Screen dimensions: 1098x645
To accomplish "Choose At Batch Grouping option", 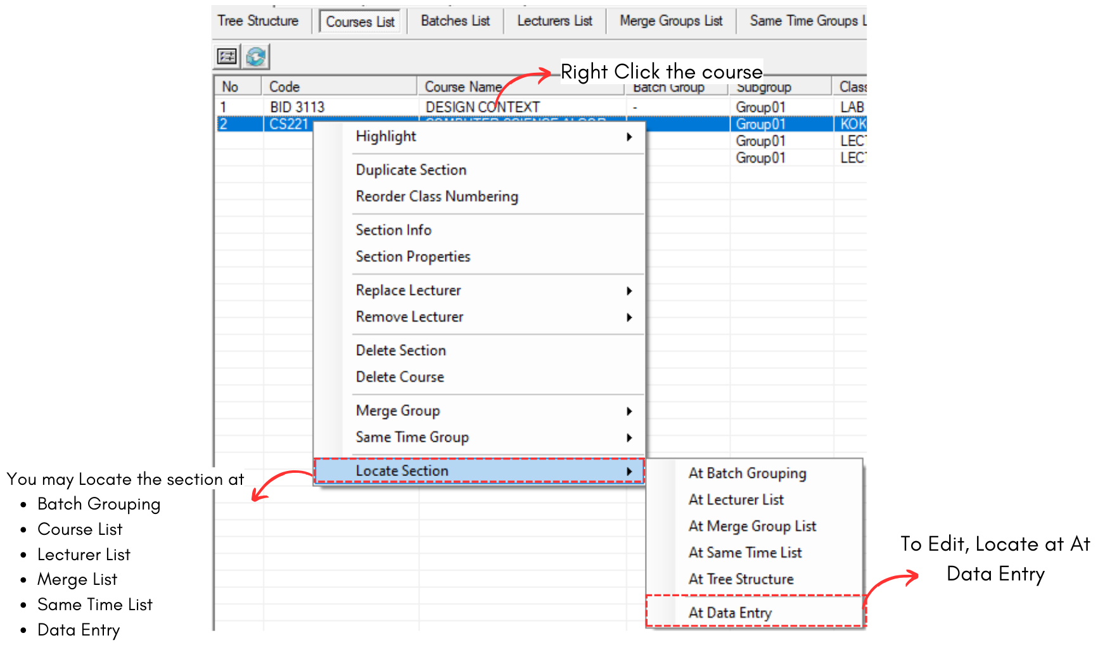I will 747,473.
